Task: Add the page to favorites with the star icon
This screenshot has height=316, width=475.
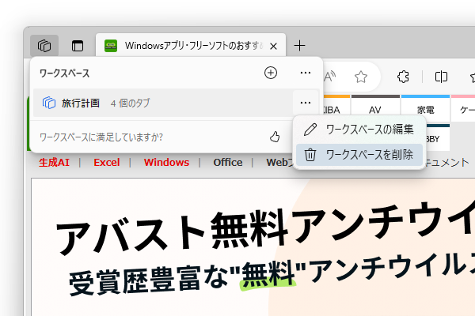Action: pyautogui.click(x=361, y=77)
